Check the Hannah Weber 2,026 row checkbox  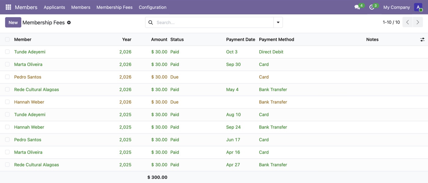[x=7, y=102]
